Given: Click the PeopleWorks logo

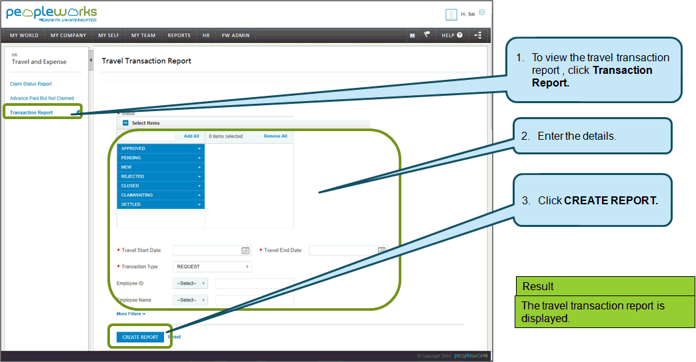Looking at the screenshot, I should point(51,14).
